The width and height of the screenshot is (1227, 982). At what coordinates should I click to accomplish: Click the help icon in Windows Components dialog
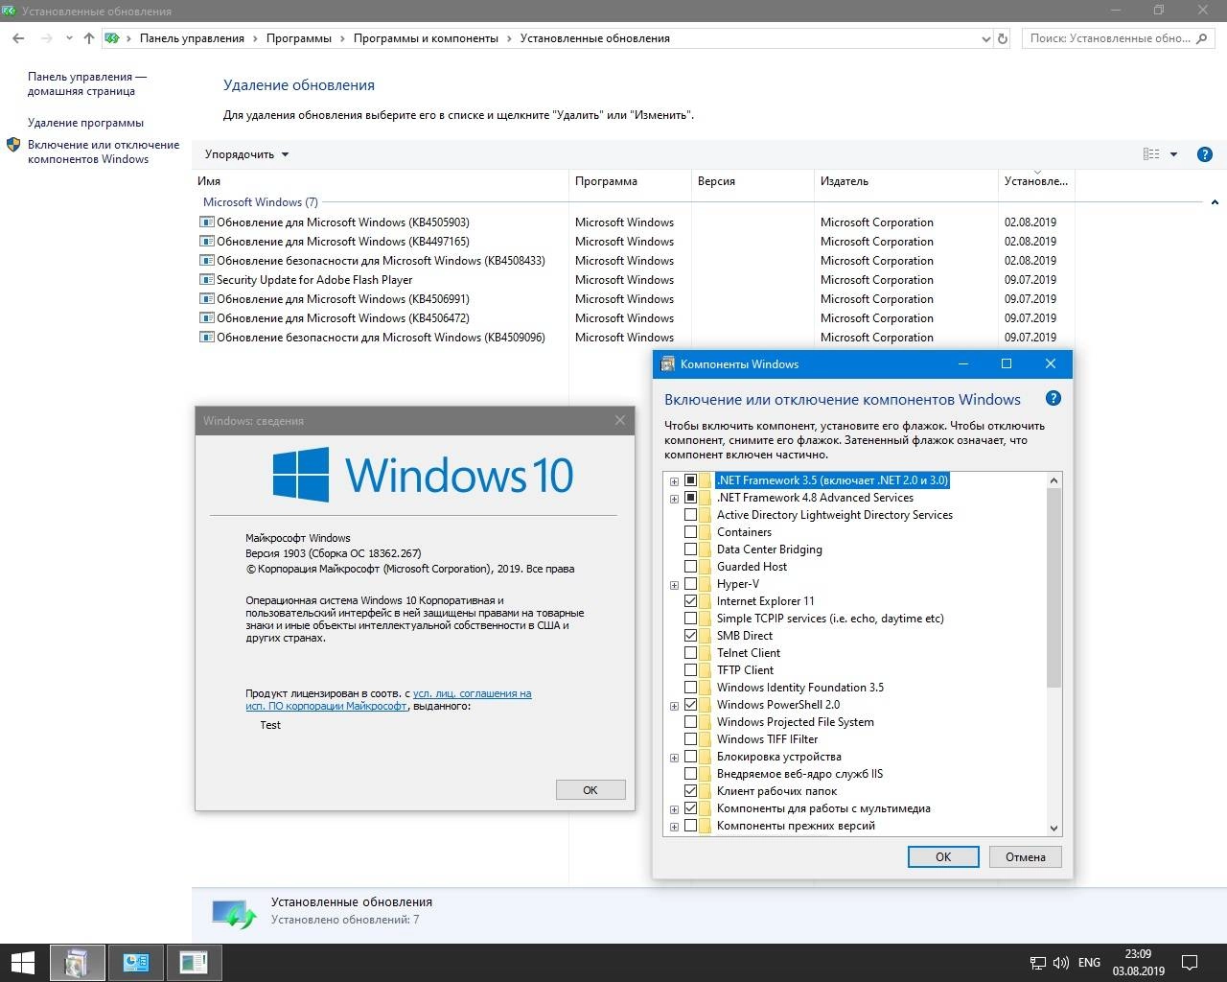(1053, 399)
